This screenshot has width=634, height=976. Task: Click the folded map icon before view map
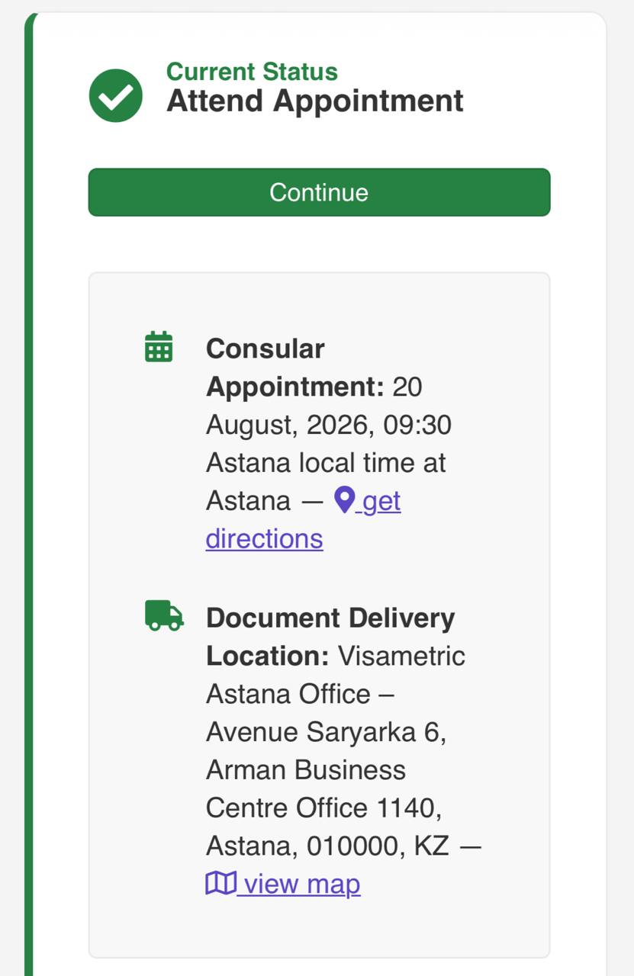point(221,884)
